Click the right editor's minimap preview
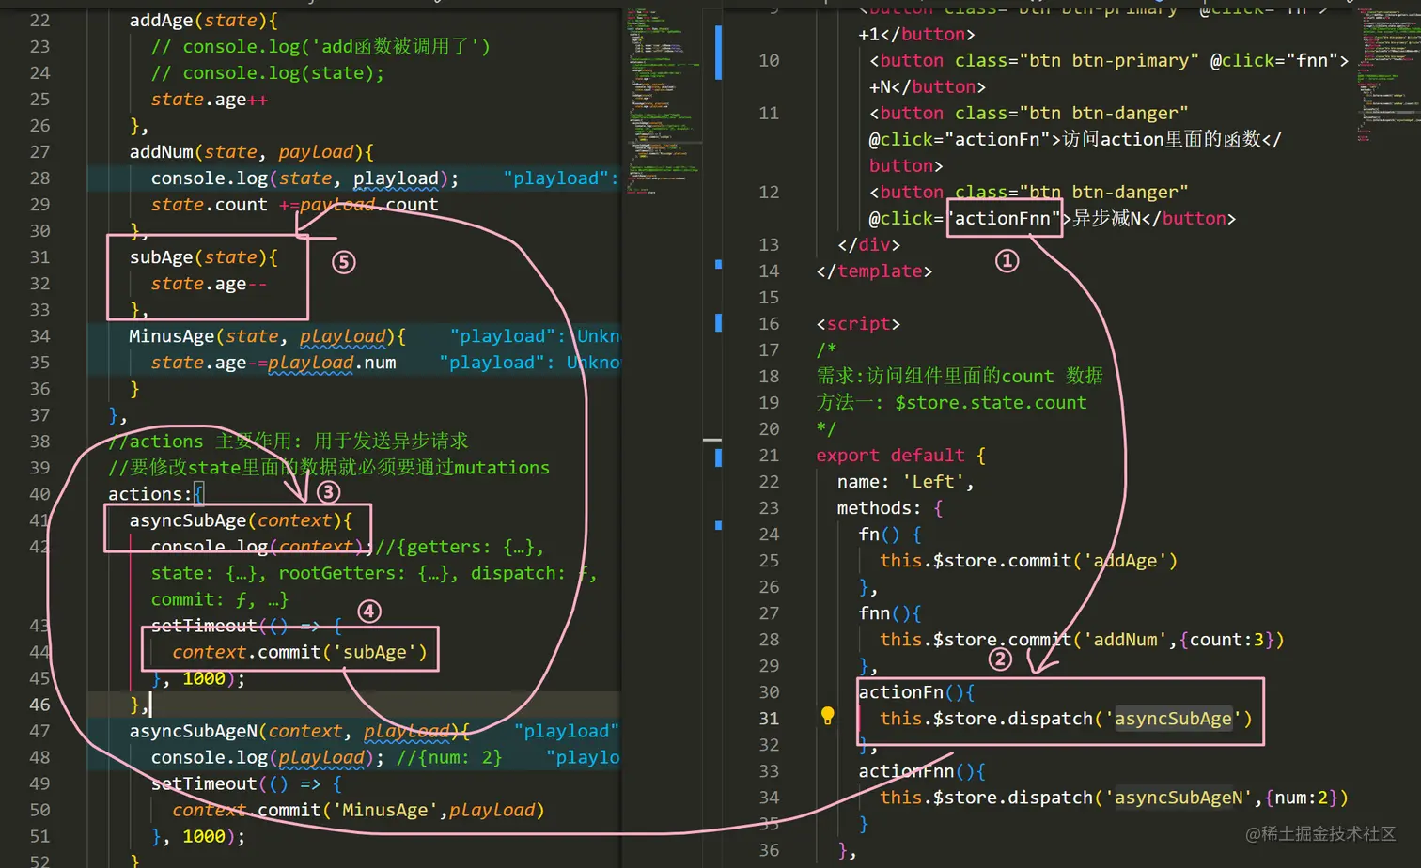1421x868 pixels. click(1389, 75)
